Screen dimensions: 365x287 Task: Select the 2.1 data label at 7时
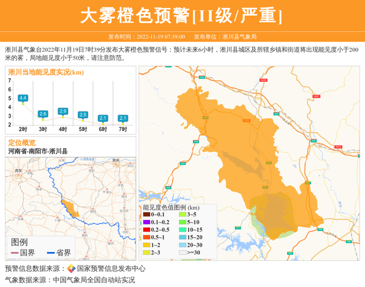point(123,118)
